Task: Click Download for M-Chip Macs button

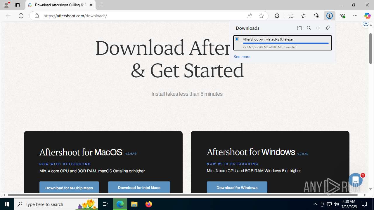Action: tap(69, 187)
